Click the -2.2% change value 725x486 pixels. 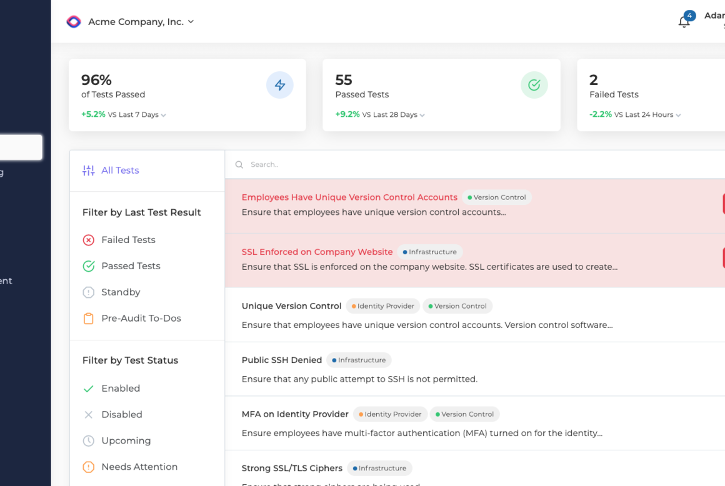click(601, 114)
